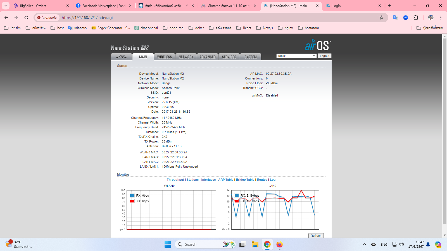Open the Next.js bookmark folder
The image size is (447, 251).
click(x=265, y=28)
